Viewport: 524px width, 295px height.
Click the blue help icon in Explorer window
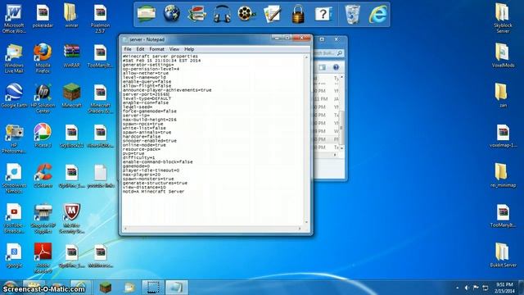[x=336, y=67]
